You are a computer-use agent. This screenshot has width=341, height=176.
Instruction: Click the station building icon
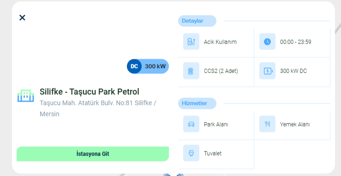[26, 96]
